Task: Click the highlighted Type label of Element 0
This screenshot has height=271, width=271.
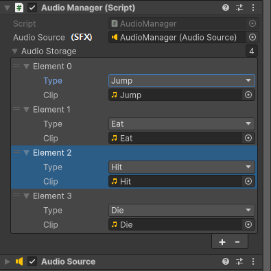Action: pyautogui.click(x=53, y=81)
